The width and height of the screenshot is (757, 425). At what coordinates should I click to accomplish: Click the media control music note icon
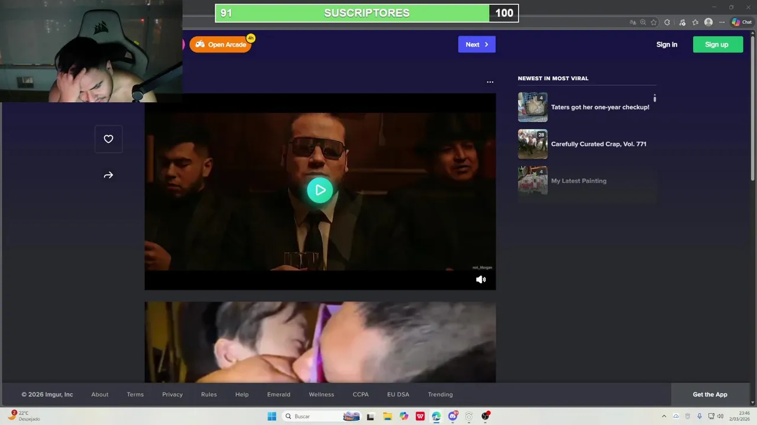coord(682,22)
